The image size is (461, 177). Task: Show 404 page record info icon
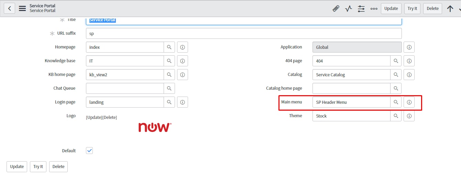coord(409,61)
